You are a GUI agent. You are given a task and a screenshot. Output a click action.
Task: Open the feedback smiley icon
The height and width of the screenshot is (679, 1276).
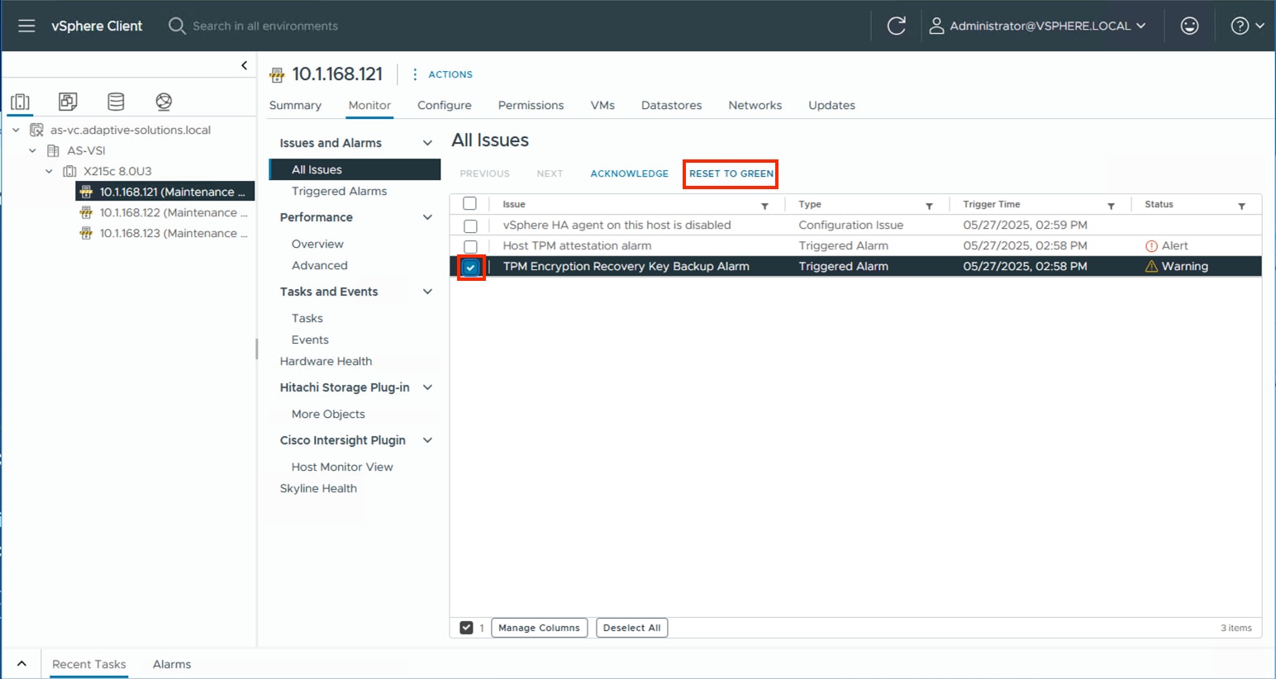[1189, 26]
